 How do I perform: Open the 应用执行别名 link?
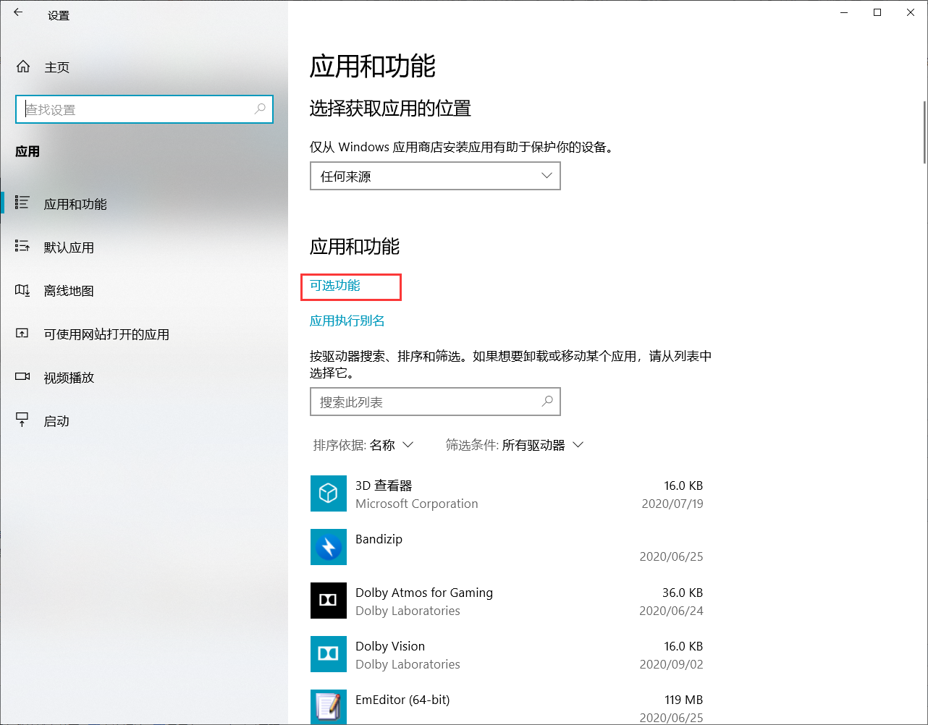tap(347, 321)
